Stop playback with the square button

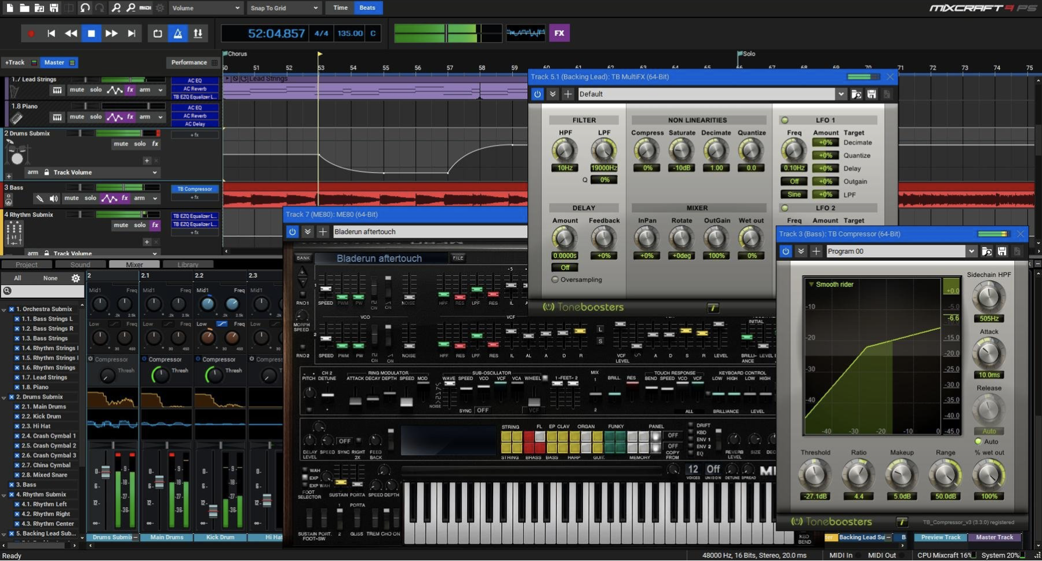[91, 34]
